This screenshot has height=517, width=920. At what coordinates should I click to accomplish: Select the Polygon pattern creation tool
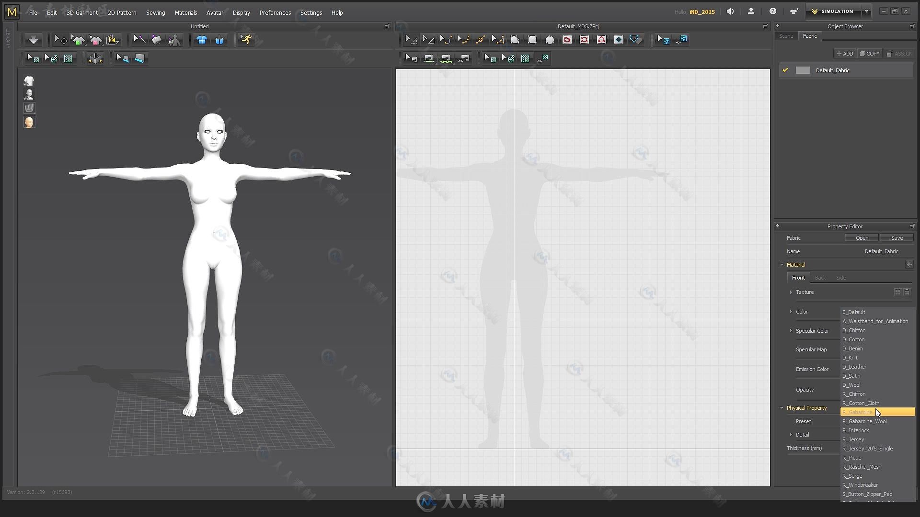click(515, 40)
